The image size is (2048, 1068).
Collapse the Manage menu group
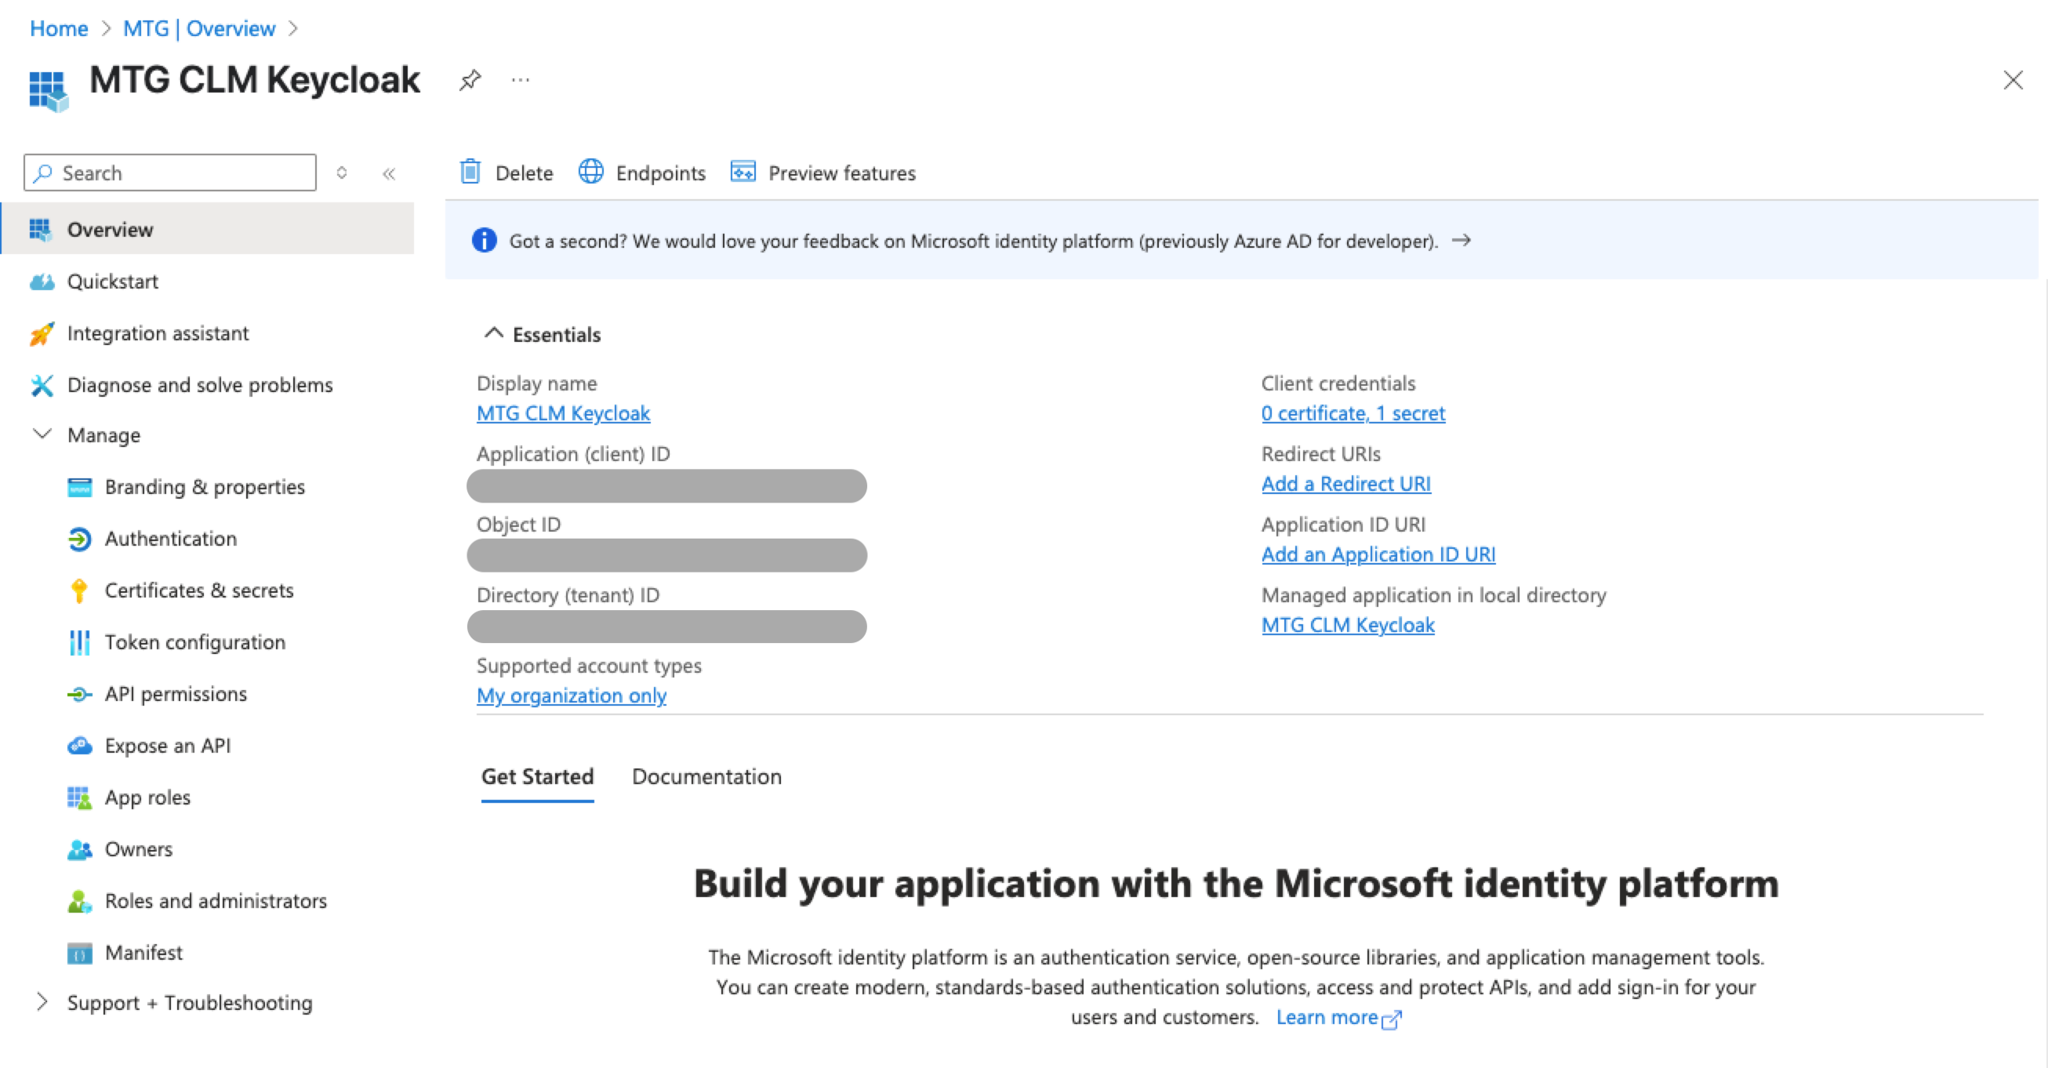coord(42,434)
